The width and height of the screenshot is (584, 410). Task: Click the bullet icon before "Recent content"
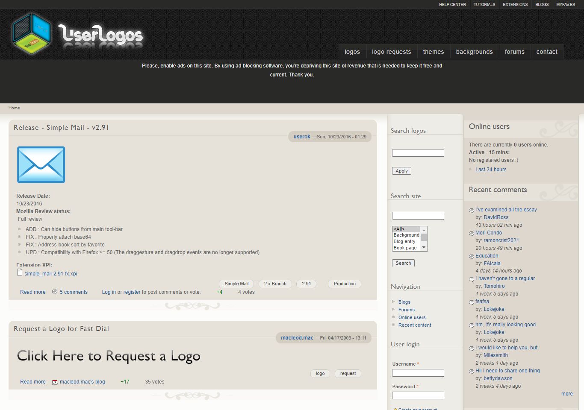(x=394, y=325)
